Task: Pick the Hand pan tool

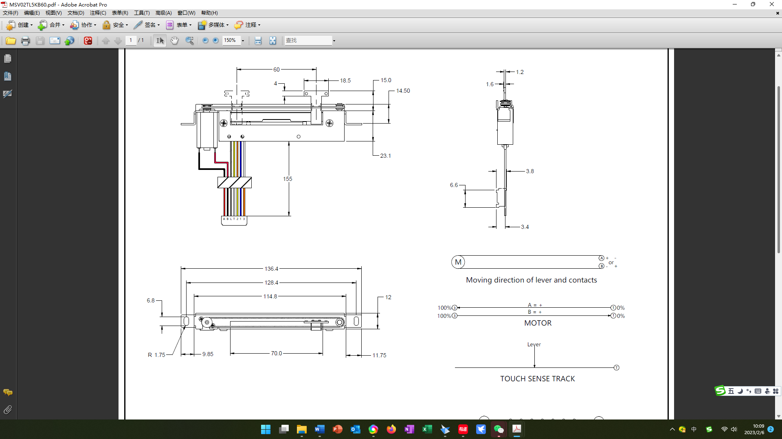Action: tap(174, 41)
